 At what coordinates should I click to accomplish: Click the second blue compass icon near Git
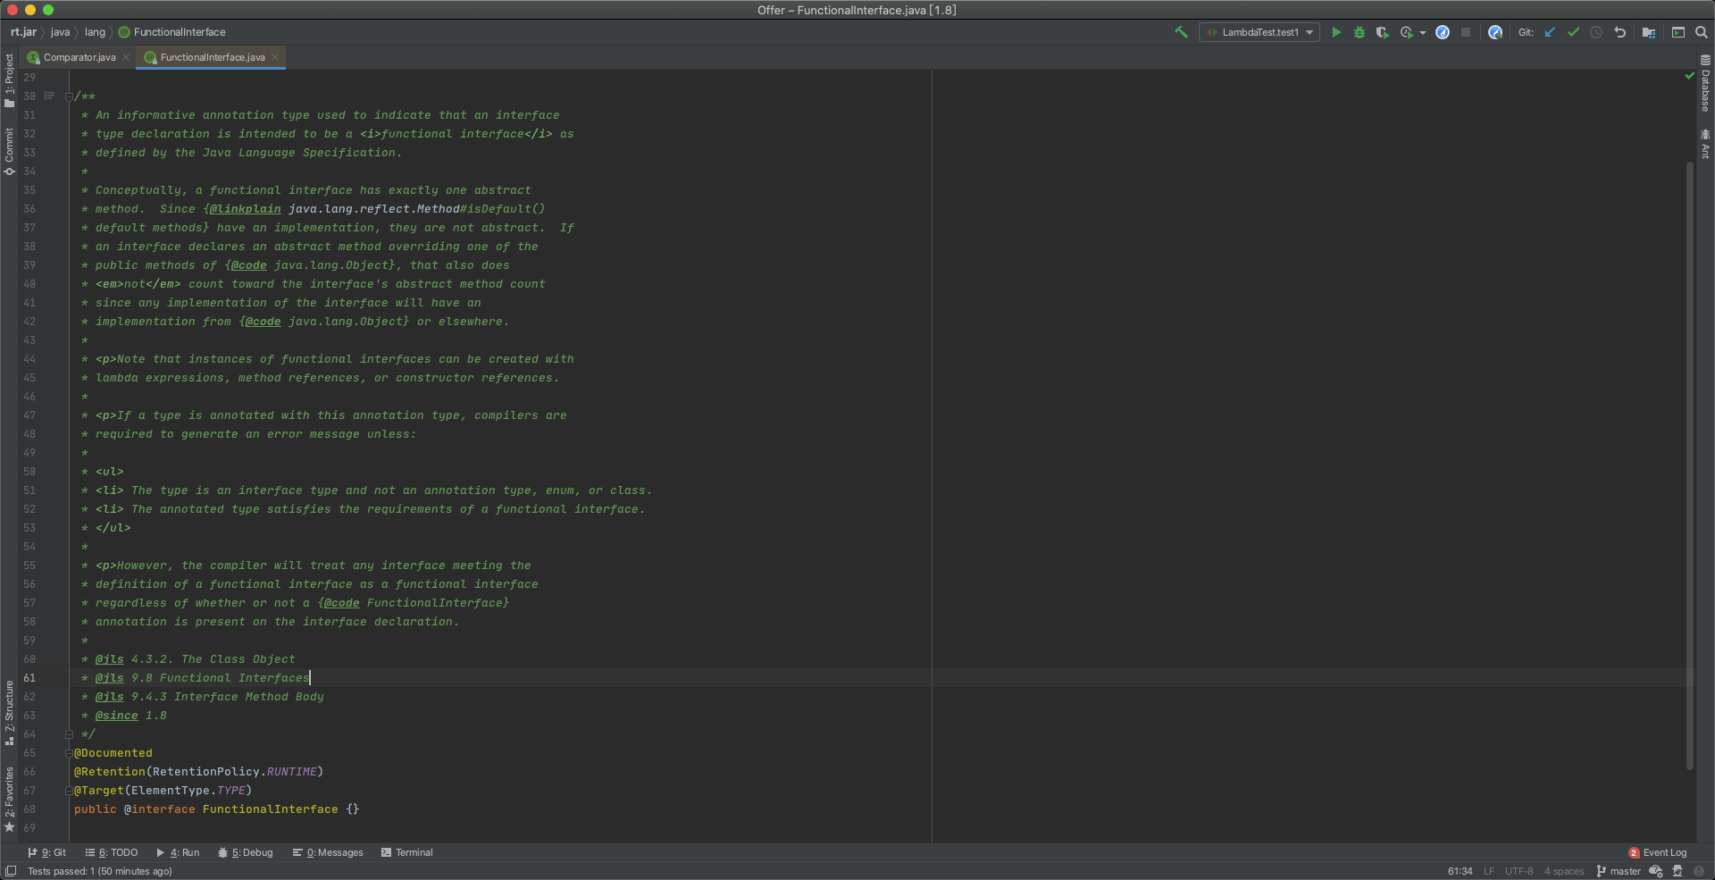[1495, 32]
